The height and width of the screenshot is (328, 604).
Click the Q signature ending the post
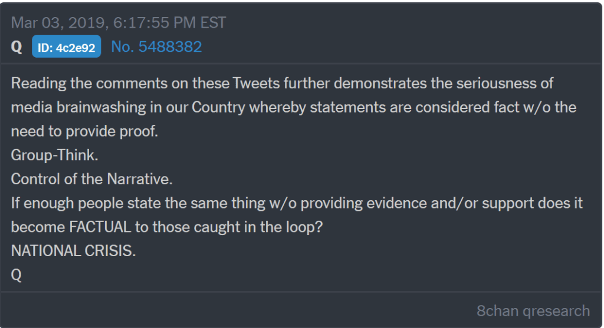[x=16, y=276]
